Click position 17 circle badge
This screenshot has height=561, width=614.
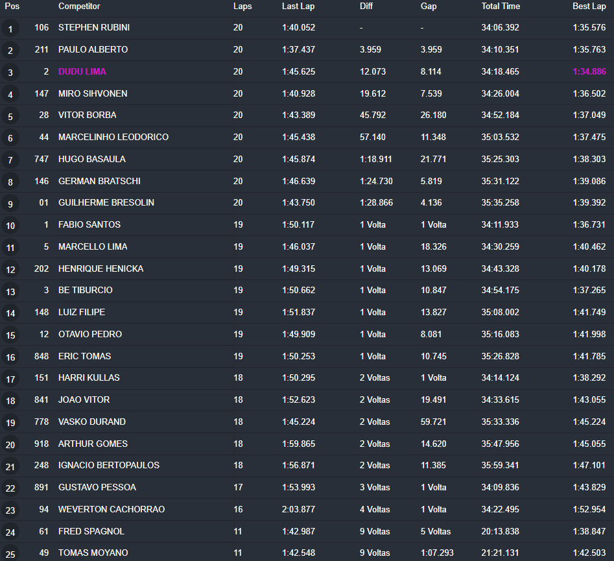click(10, 379)
